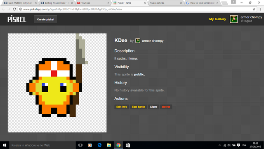264x149 pixels.
Task: Click the Edit Sprite button
Action: [139, 107]
